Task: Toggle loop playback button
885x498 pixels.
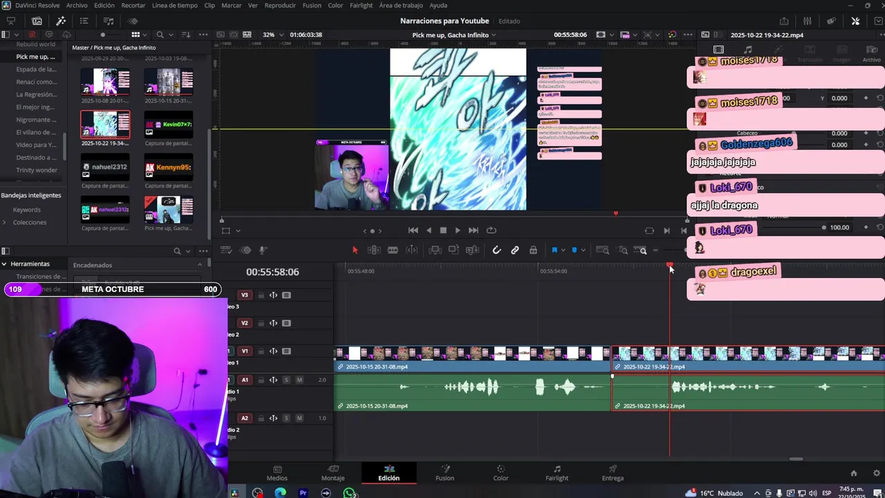Action: coord(491,230)
